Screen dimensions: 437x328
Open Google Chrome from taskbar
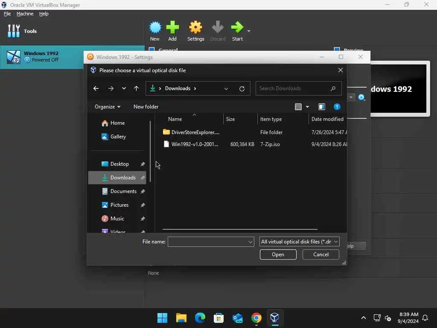point(256,318)
